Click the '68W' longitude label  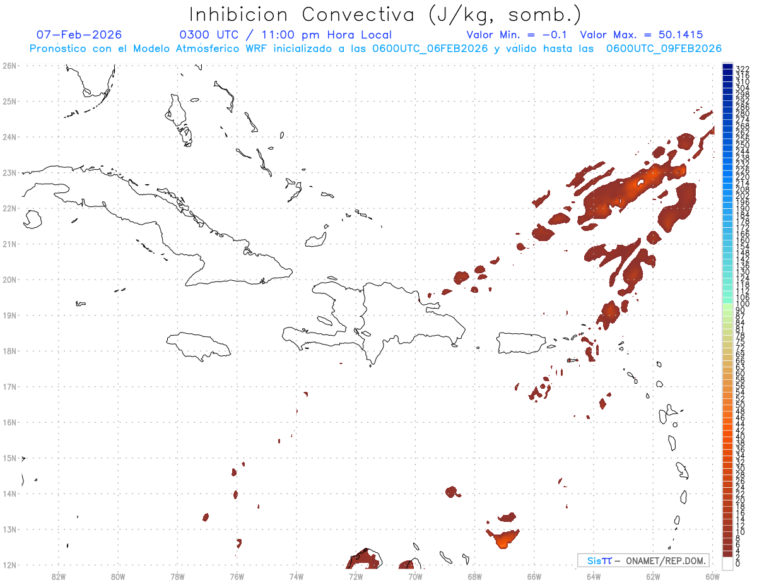(475, 576)
